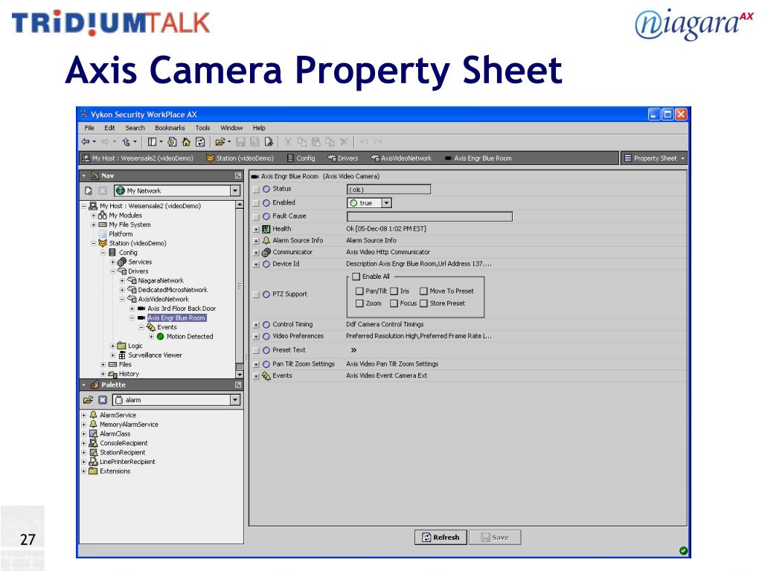Enable the Iris checkbox
Image resolution: width=762 pixels, height=571 pixels.
[x=394, y=291]
